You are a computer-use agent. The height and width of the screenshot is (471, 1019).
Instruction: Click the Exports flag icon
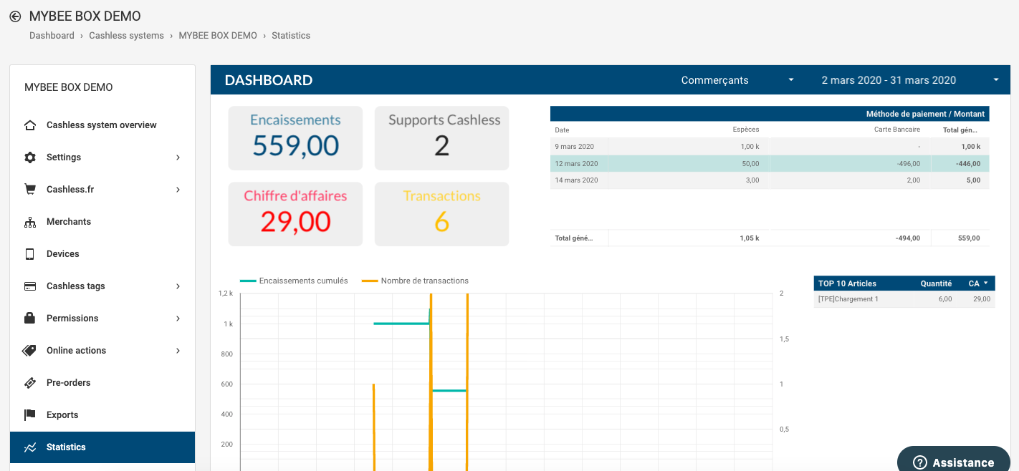pos(30,415)
